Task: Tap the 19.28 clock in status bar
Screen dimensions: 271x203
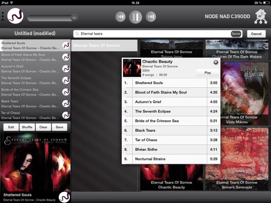Action: [135, 3]
